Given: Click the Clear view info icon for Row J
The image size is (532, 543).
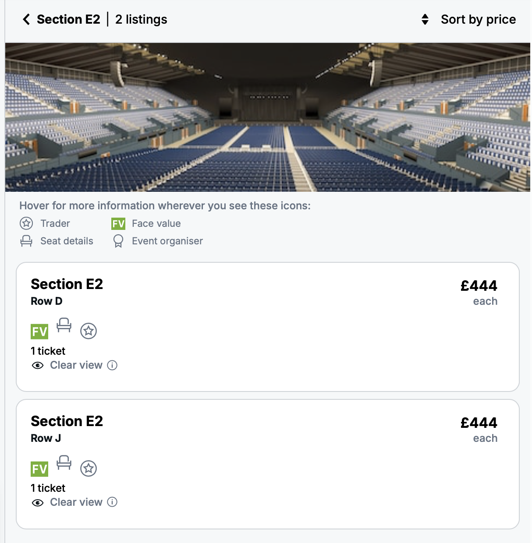Looking at the screenshot, I should (x=112, y=502).
